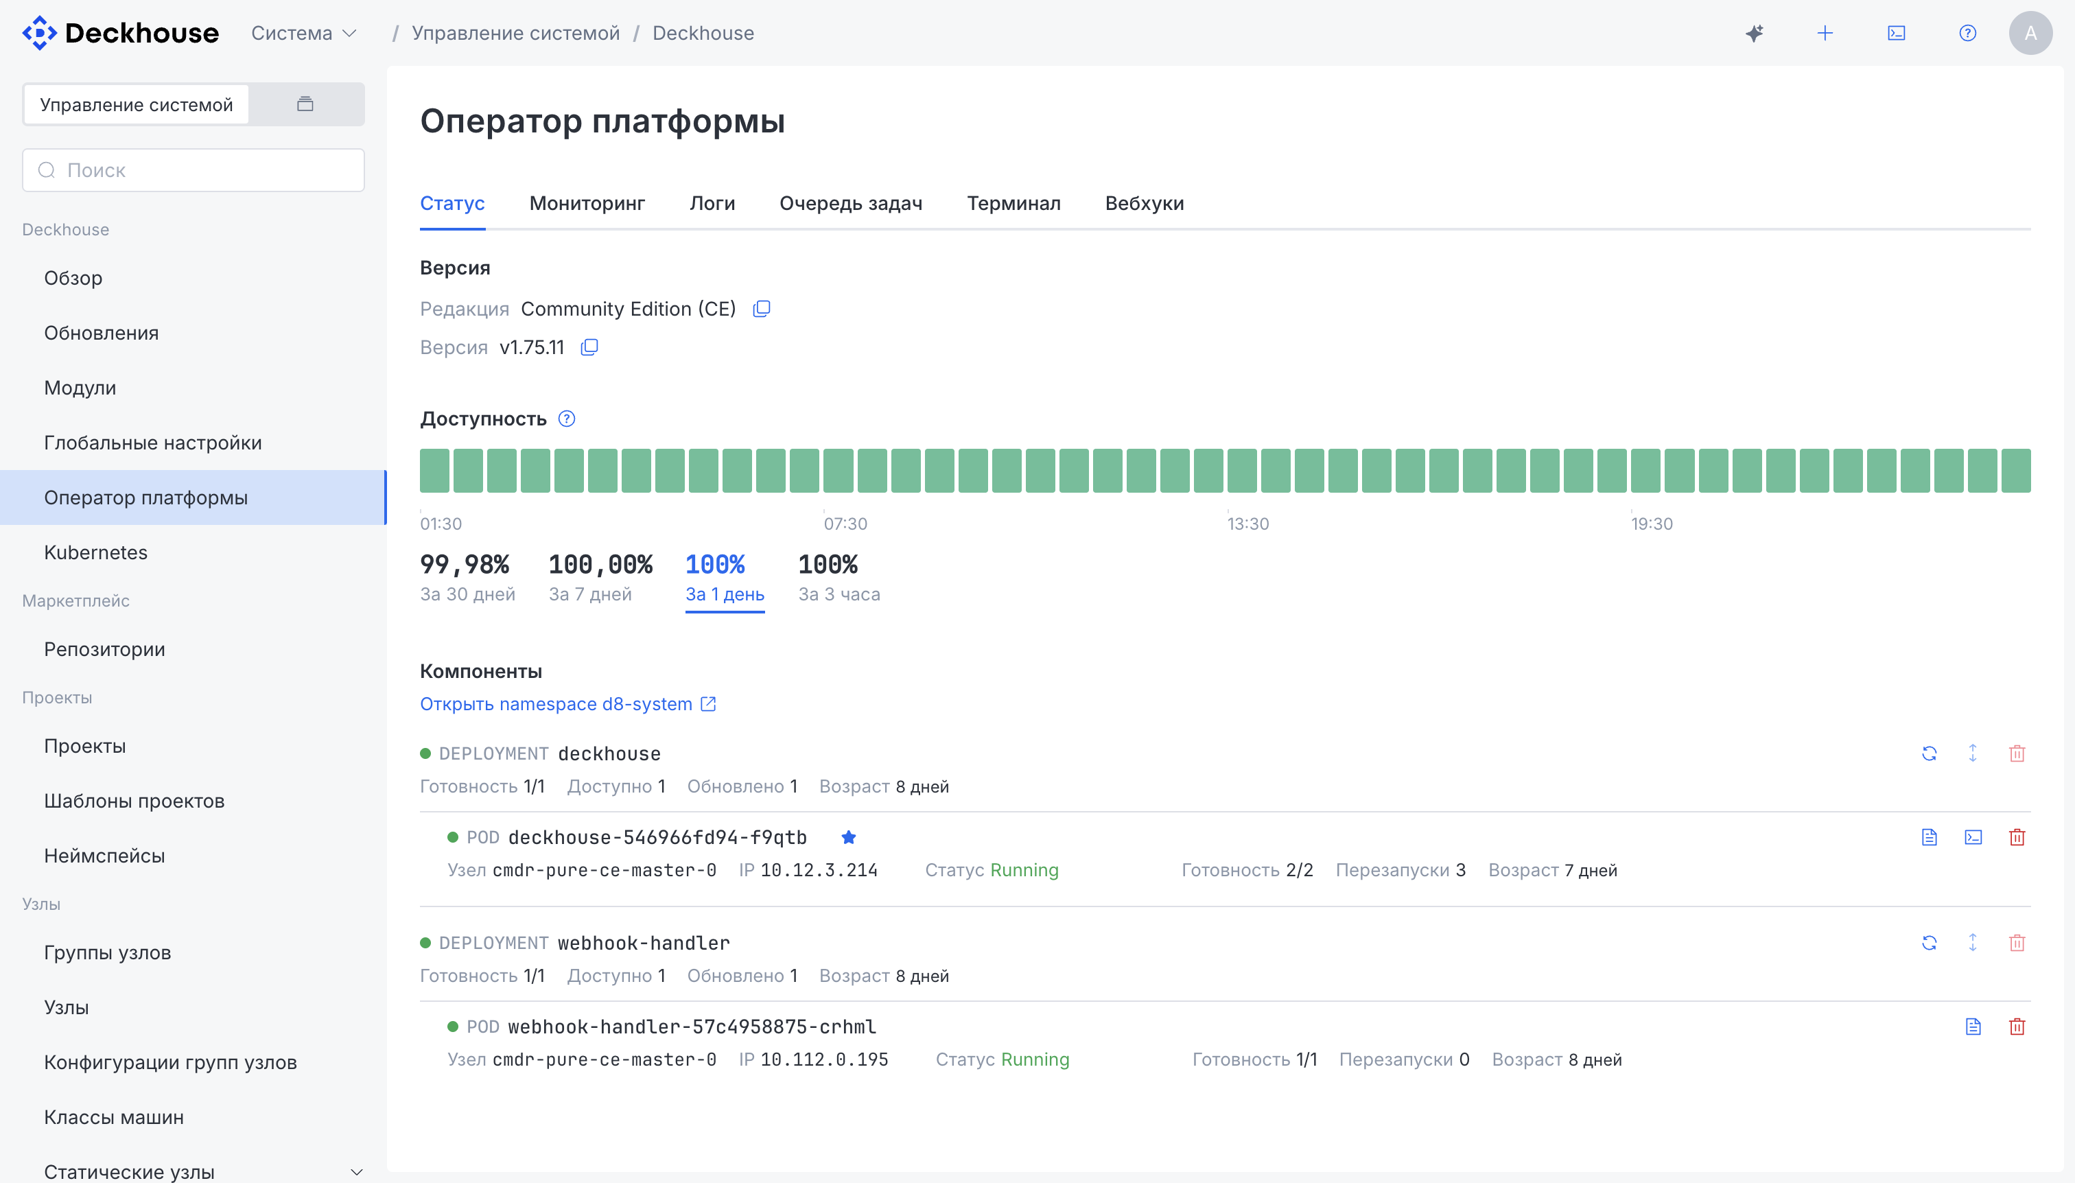Click the plus create icon in header
Image resolution: width=2075 pixels, height=1183 pixels.
coord(1825,34)
